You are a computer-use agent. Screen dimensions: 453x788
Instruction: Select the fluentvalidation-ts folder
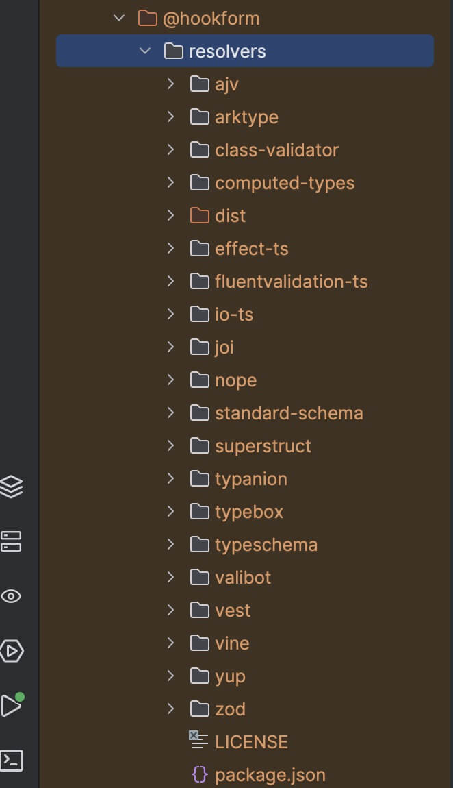pyautogui.click(x=291, y=282)
